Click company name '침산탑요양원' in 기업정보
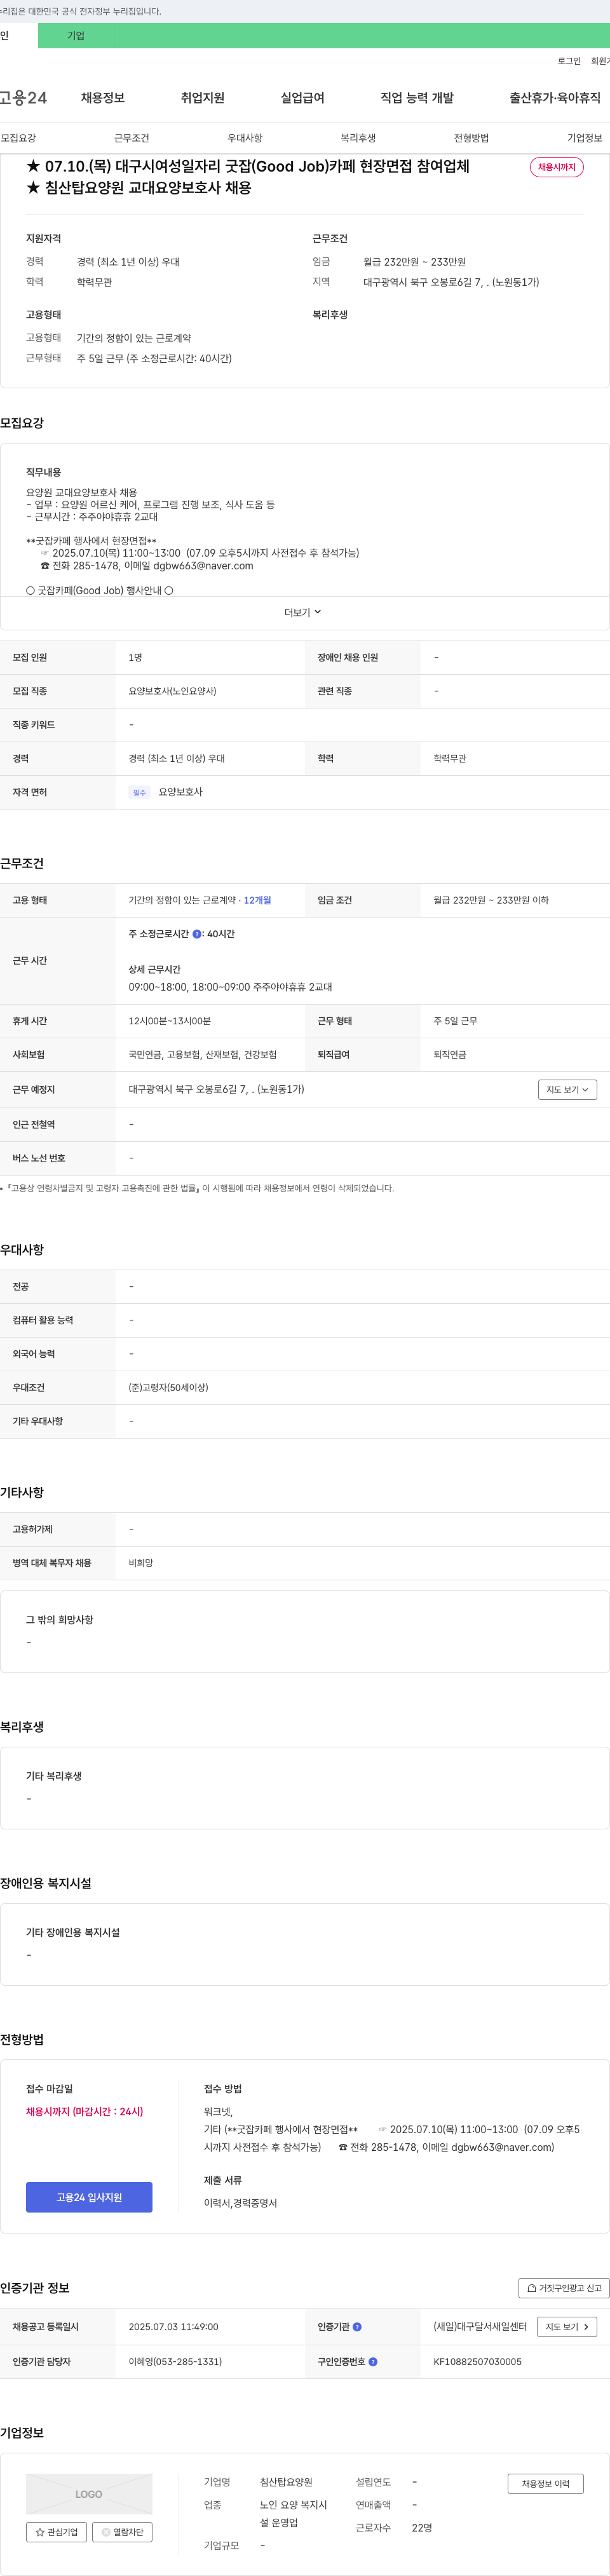The height and width of the screenshot is (2576, 610). pos(286,2482)
